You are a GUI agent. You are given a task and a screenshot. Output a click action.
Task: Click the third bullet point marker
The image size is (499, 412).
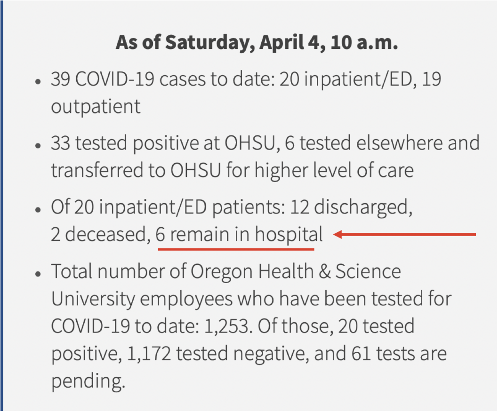pos(38,209)
